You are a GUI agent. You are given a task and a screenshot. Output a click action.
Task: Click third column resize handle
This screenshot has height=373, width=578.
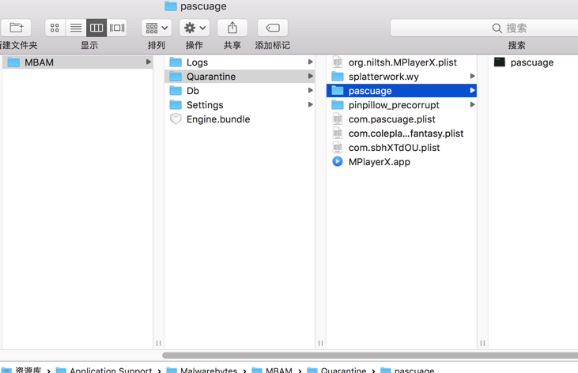[482, 343]
